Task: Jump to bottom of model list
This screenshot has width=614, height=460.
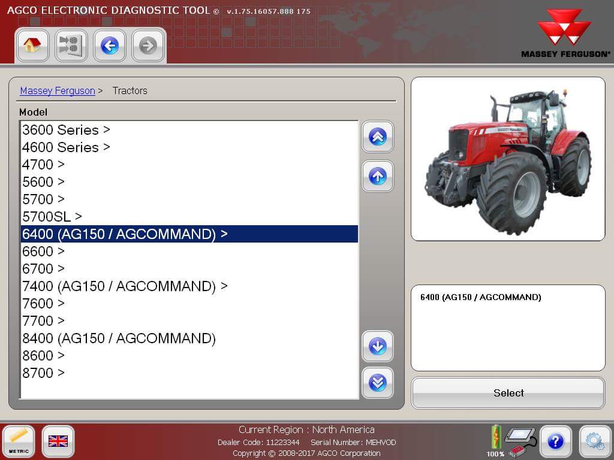Action: coord(378,383)
